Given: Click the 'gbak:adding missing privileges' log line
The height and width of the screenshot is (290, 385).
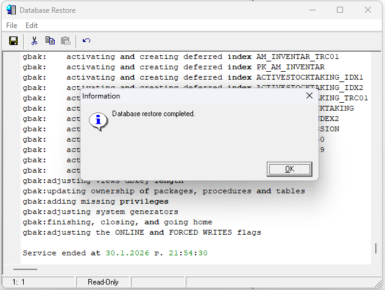Looking at the screenshot, I should click(96, 201).
